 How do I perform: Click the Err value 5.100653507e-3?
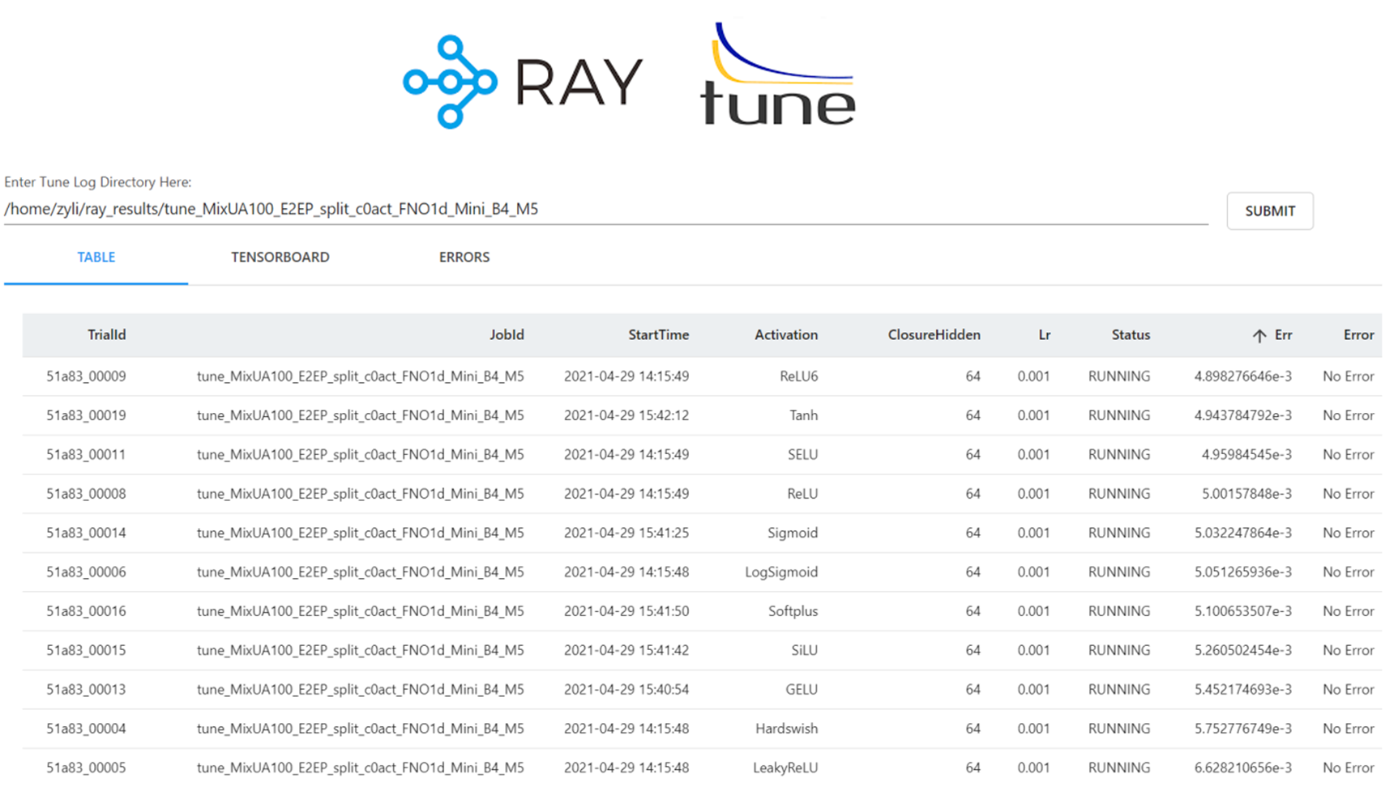click(1242, 611)
